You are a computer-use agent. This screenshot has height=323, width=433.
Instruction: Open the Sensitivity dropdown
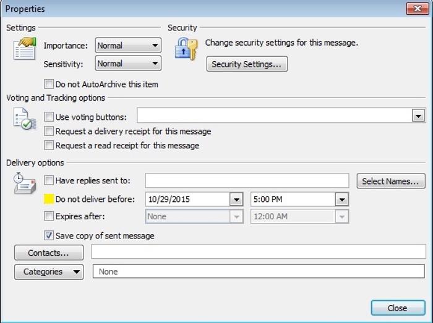coord(128,64)
